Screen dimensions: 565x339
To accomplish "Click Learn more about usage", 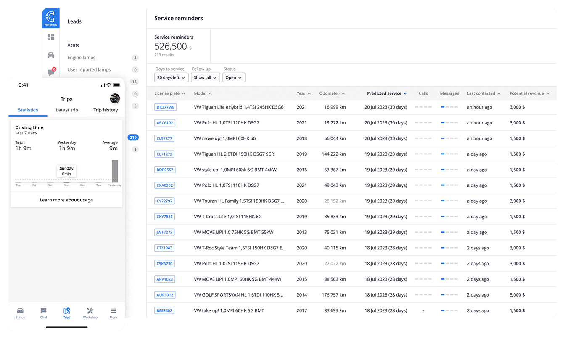I will 66,200.
